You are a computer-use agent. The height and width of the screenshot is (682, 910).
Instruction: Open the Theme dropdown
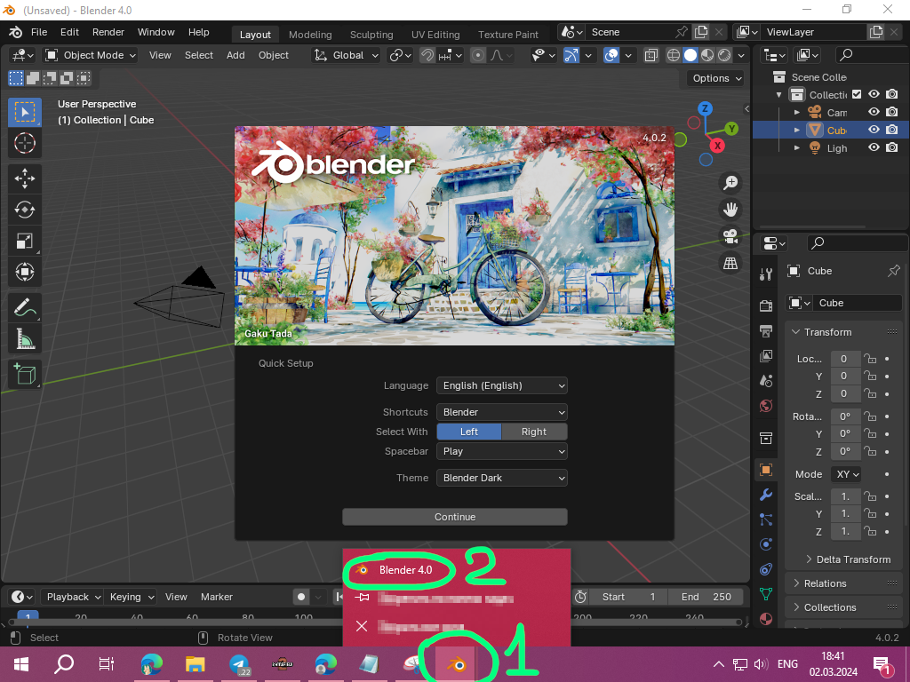[502, 478]
